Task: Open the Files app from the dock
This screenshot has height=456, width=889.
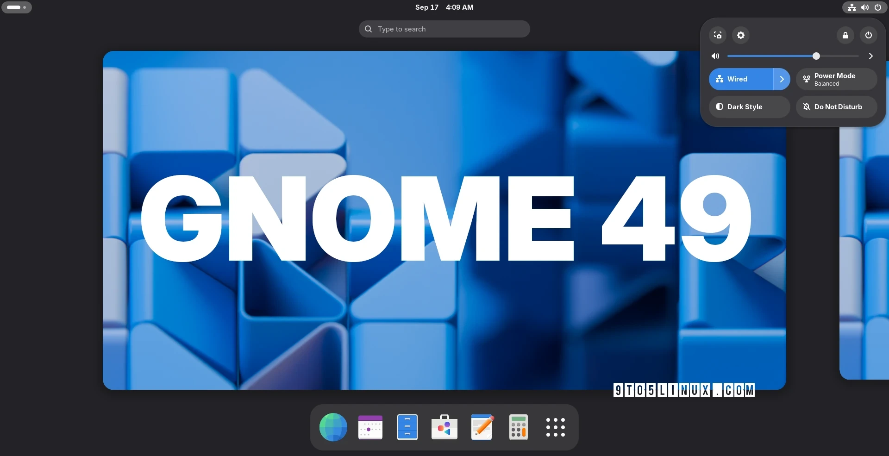Action: 407,427
